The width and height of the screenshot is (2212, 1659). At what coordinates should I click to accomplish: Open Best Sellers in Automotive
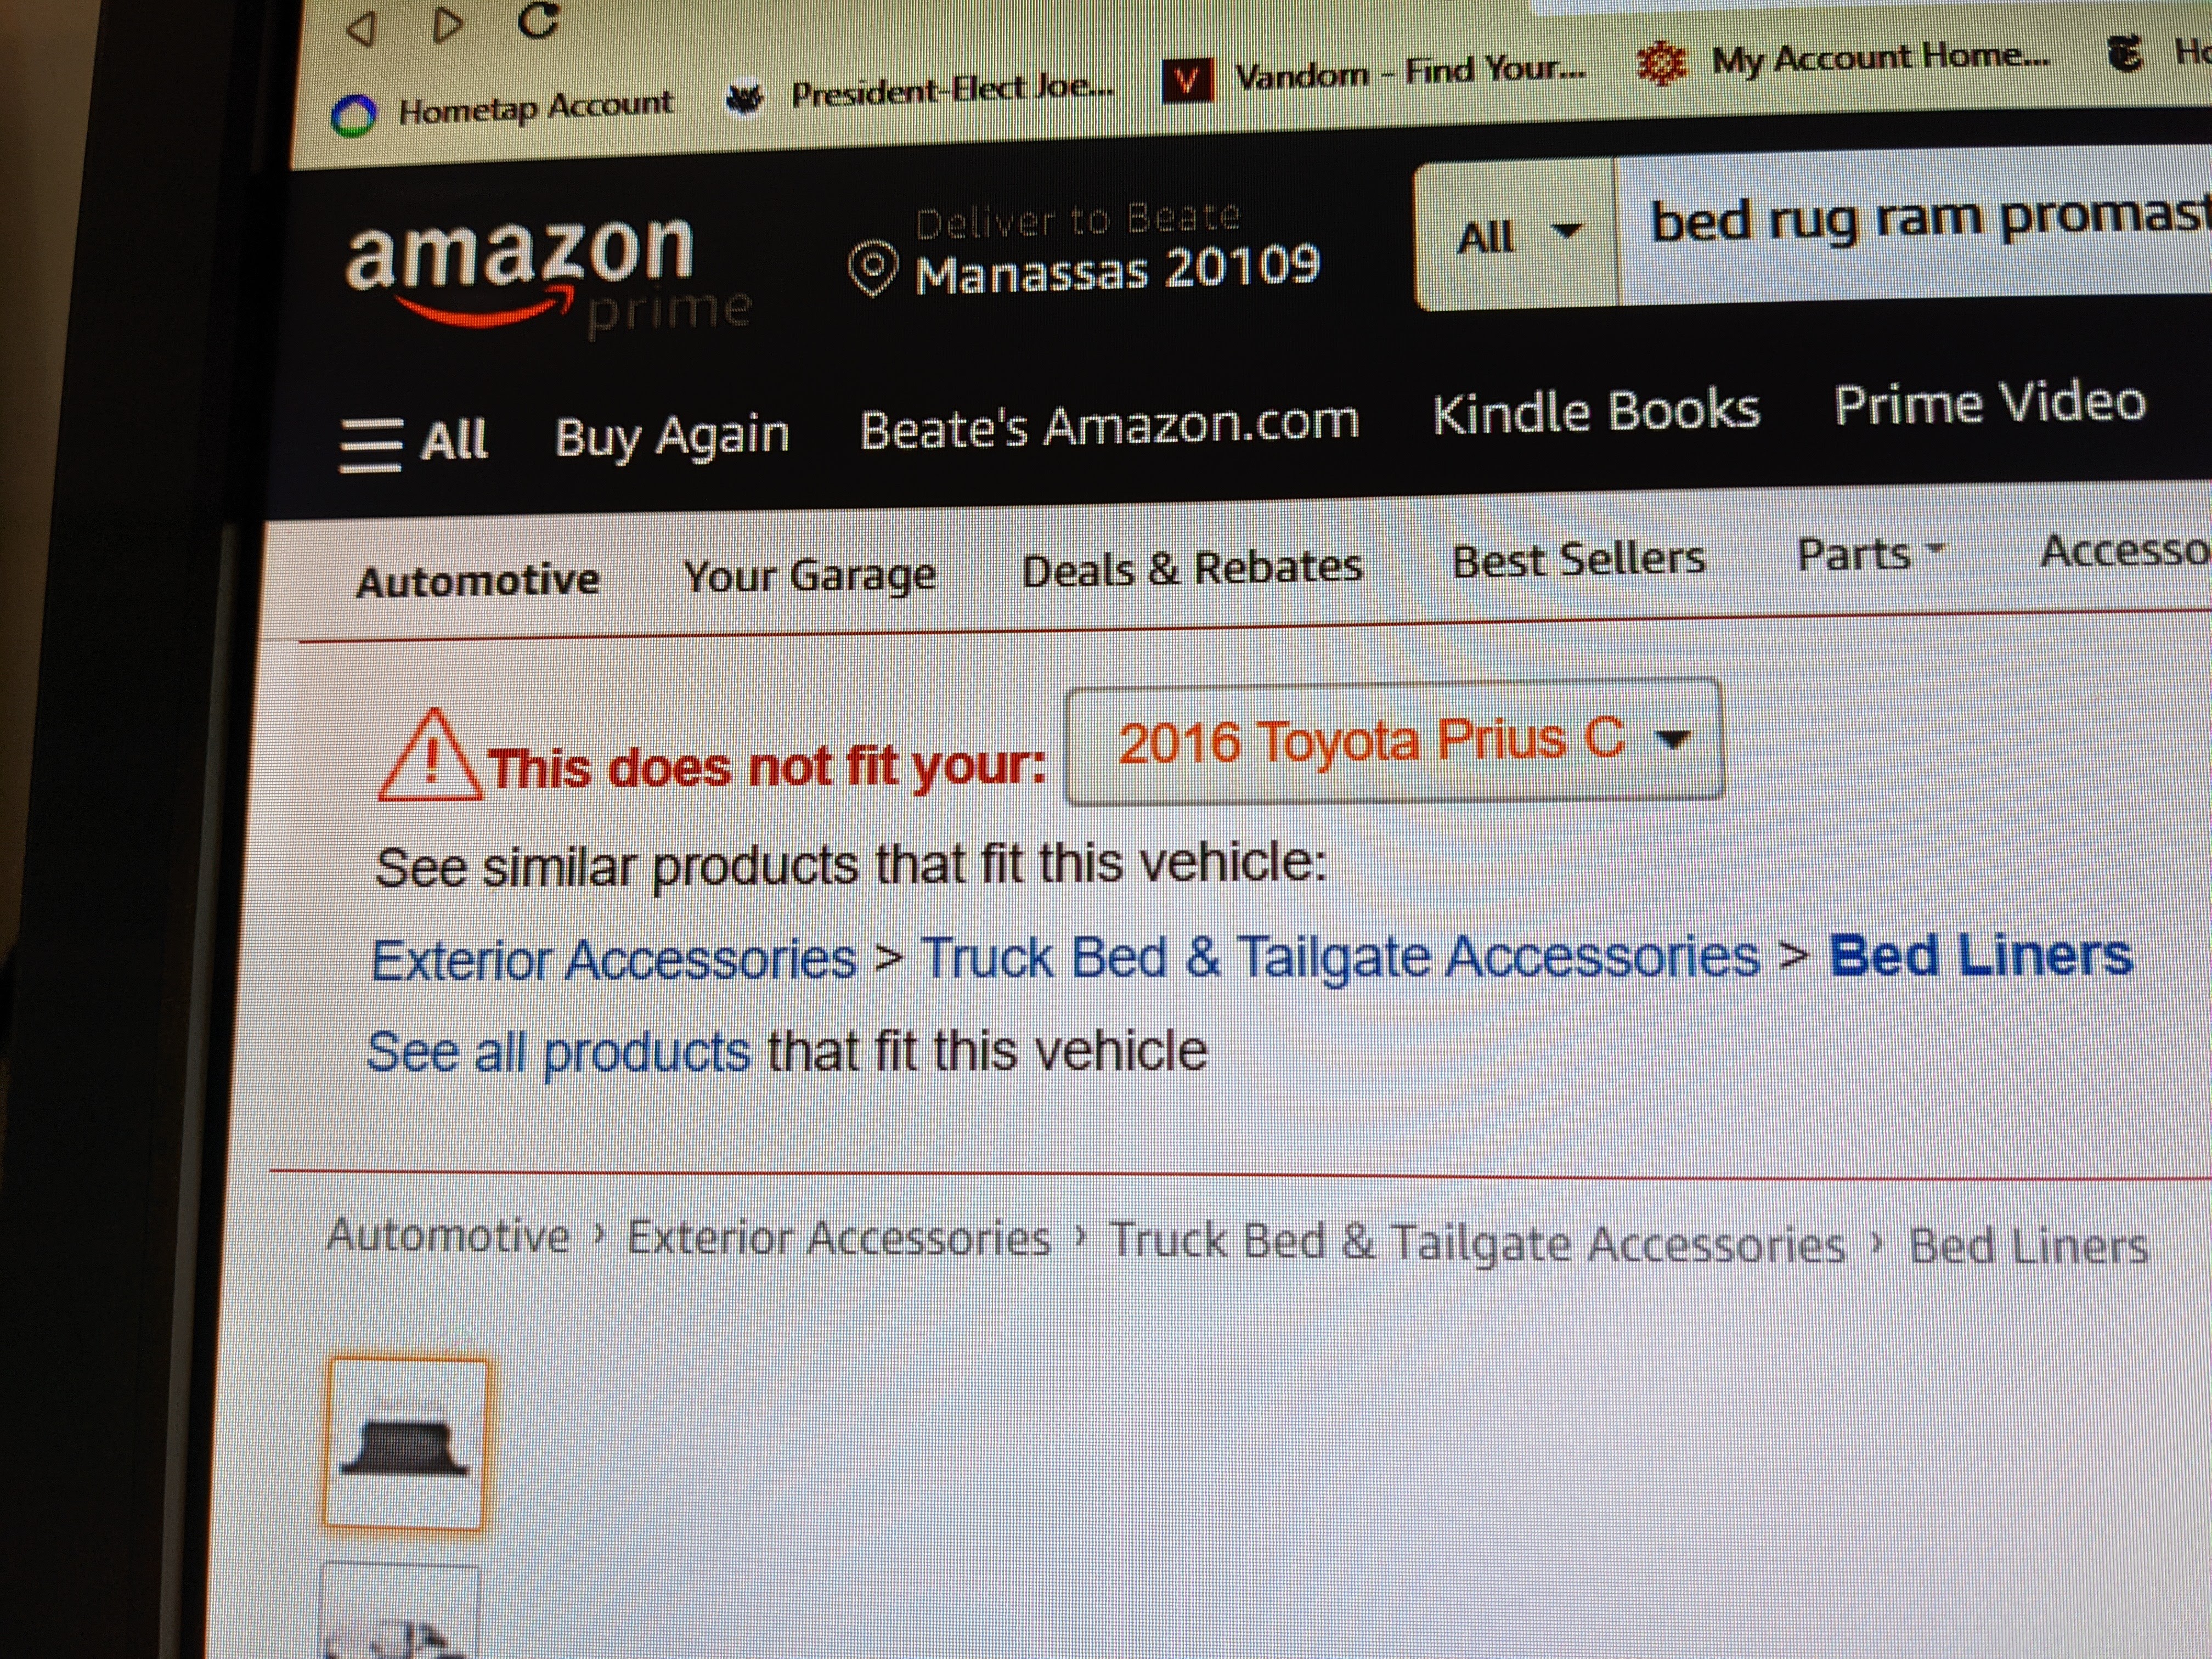(1578, 559)
